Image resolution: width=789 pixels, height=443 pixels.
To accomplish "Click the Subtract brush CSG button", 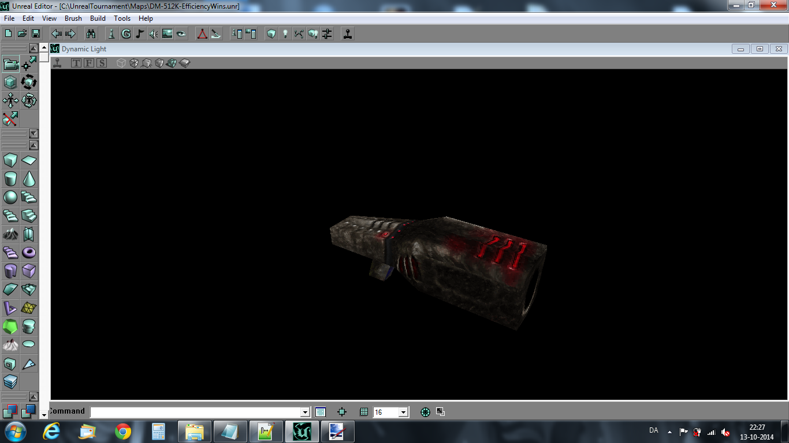I will pos(29,411).
